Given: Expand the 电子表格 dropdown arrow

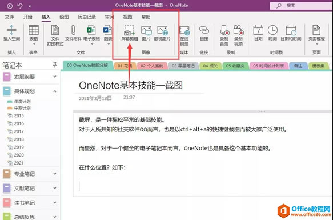Looking at the screenshot, I should [92, 44].
